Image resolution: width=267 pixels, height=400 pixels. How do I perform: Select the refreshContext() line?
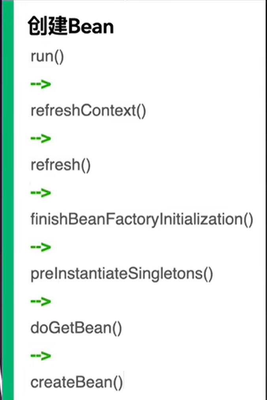pyautogui.click(x=88, y=111)
